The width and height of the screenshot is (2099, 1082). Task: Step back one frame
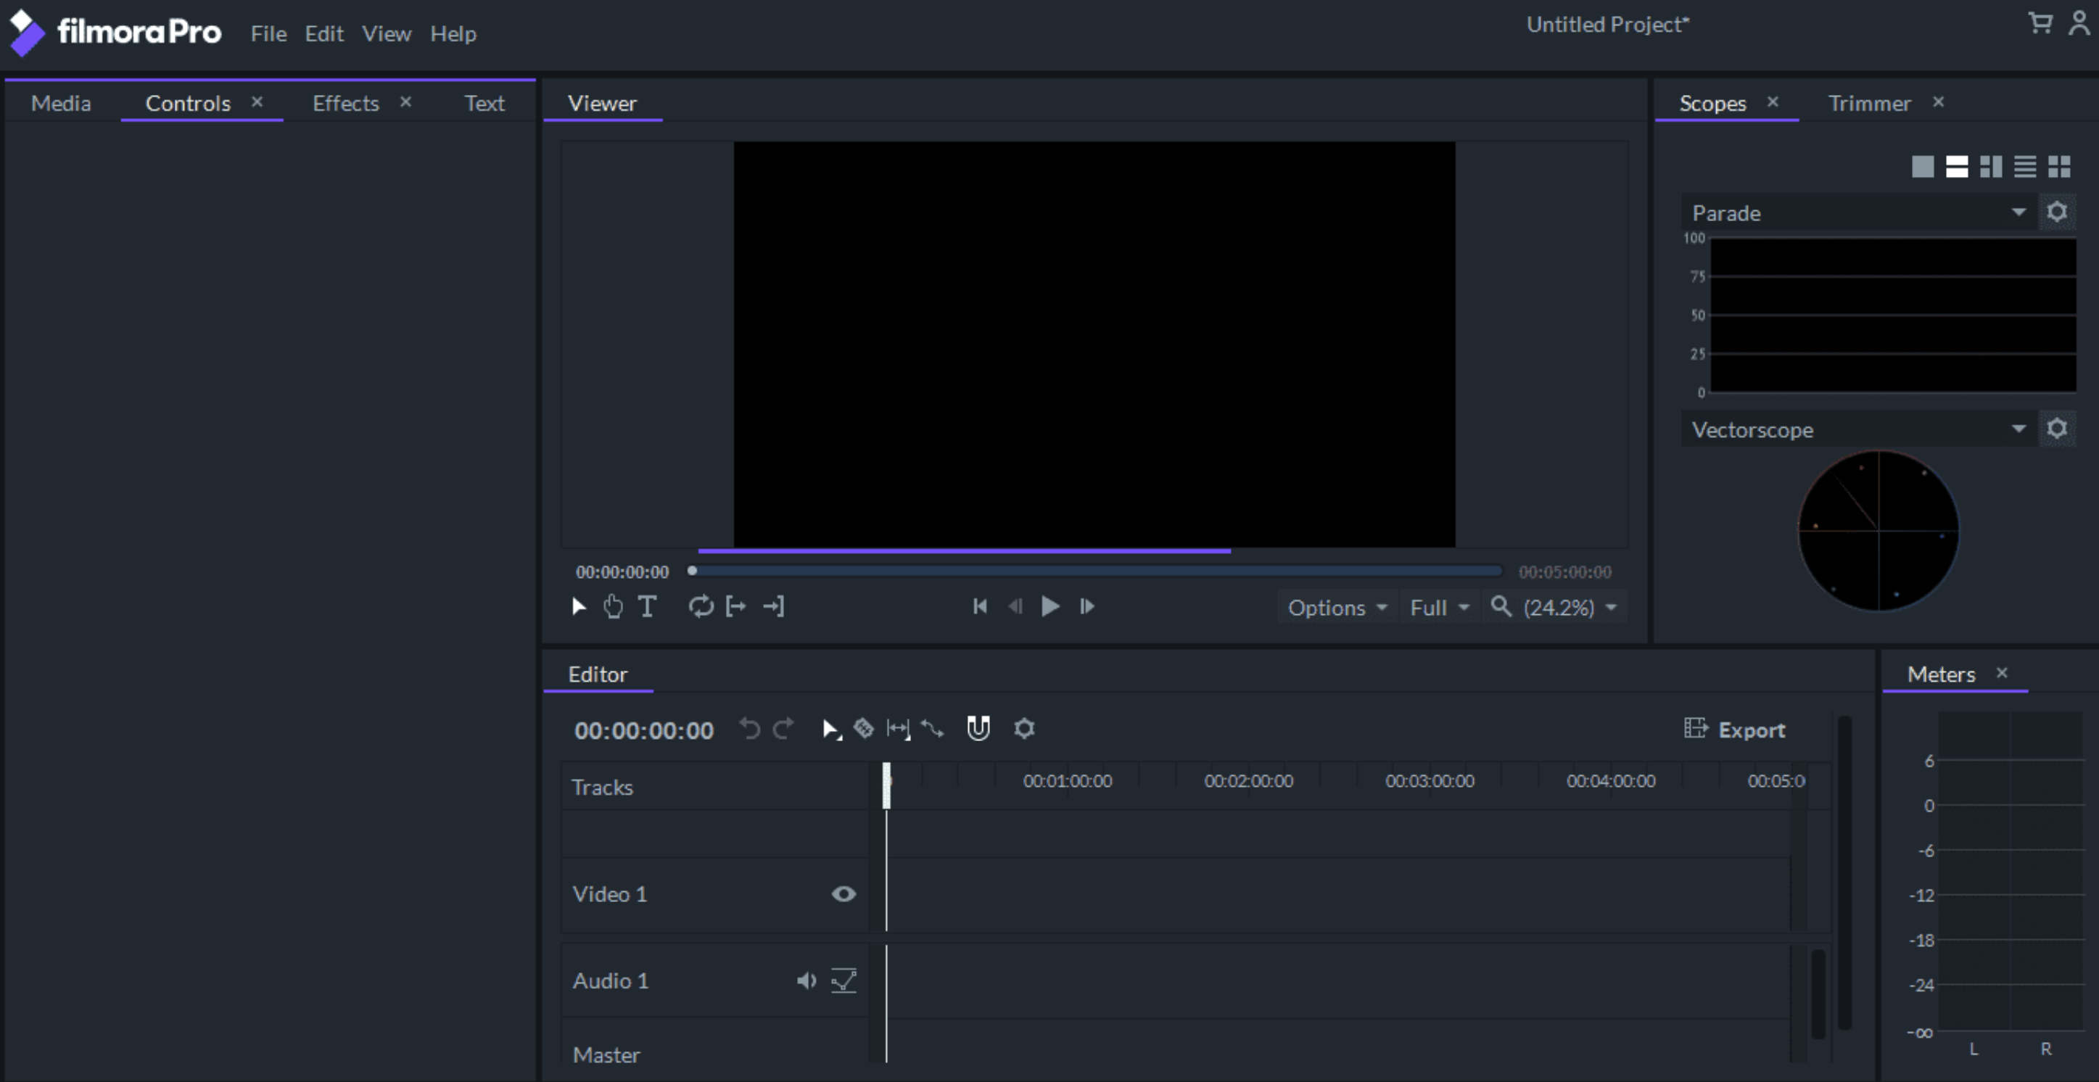point(1015,606)
